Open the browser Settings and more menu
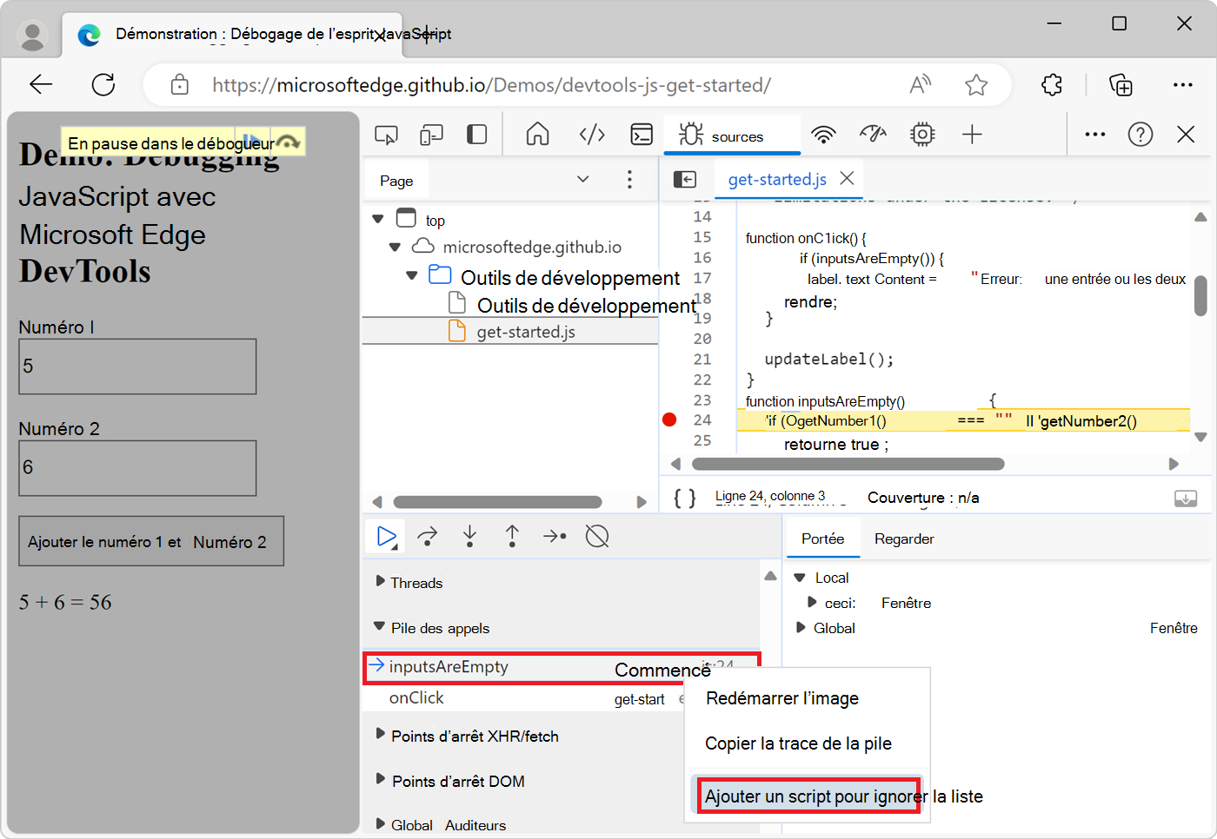 click(x=1183, y=84)
